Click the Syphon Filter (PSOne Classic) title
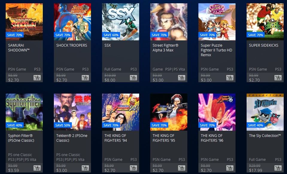The width and height of the screenshot is (287, 174). (x=21, y=138)
